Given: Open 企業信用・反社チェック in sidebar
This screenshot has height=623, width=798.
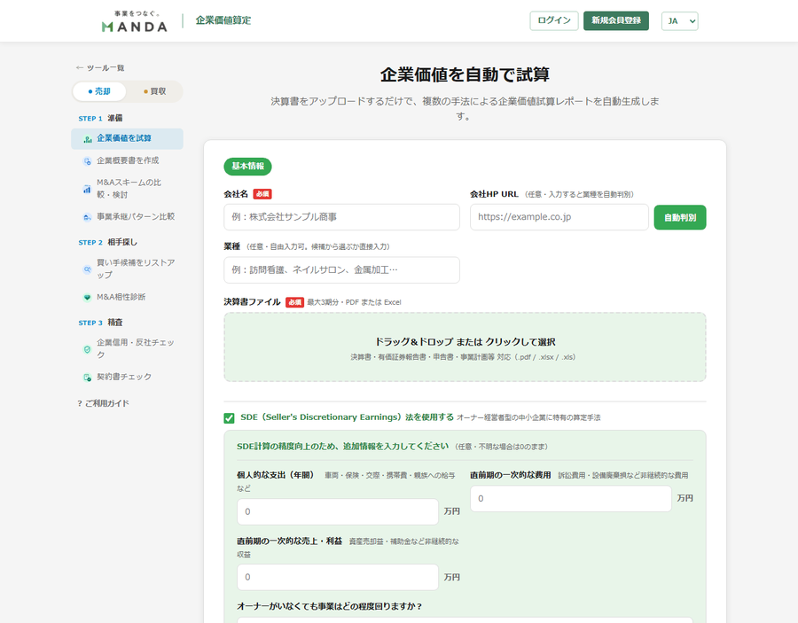Looking at the screenshot, I should click(127, 349).
